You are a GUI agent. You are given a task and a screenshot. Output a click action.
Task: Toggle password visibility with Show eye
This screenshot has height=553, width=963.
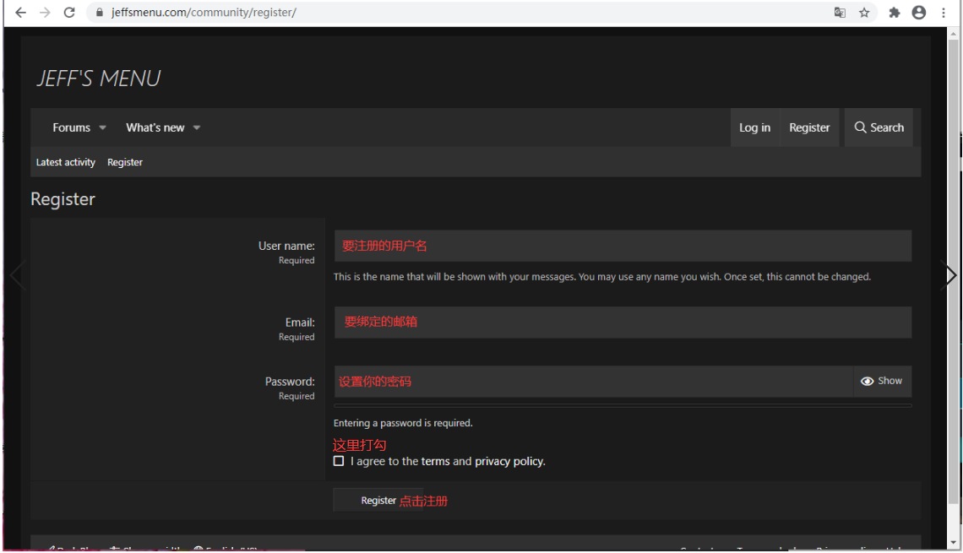pos(882,381)
